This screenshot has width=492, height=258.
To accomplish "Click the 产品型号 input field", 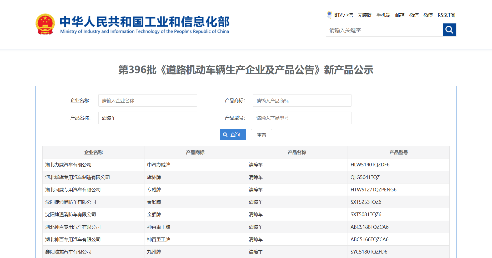I will pyautogui.click(x=302, y=118).
